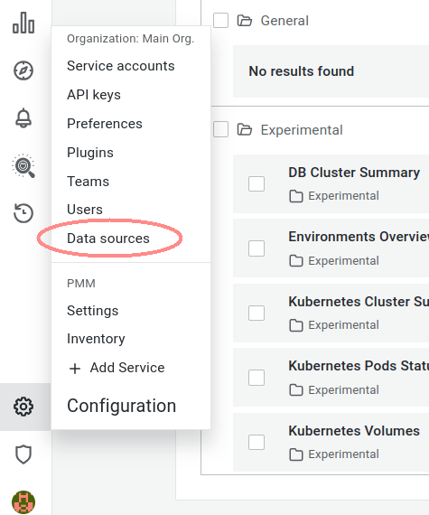Select Data sources in Configuration menu
The width and height of the screenshot is (429, 515).
click(x=108, y=239)
